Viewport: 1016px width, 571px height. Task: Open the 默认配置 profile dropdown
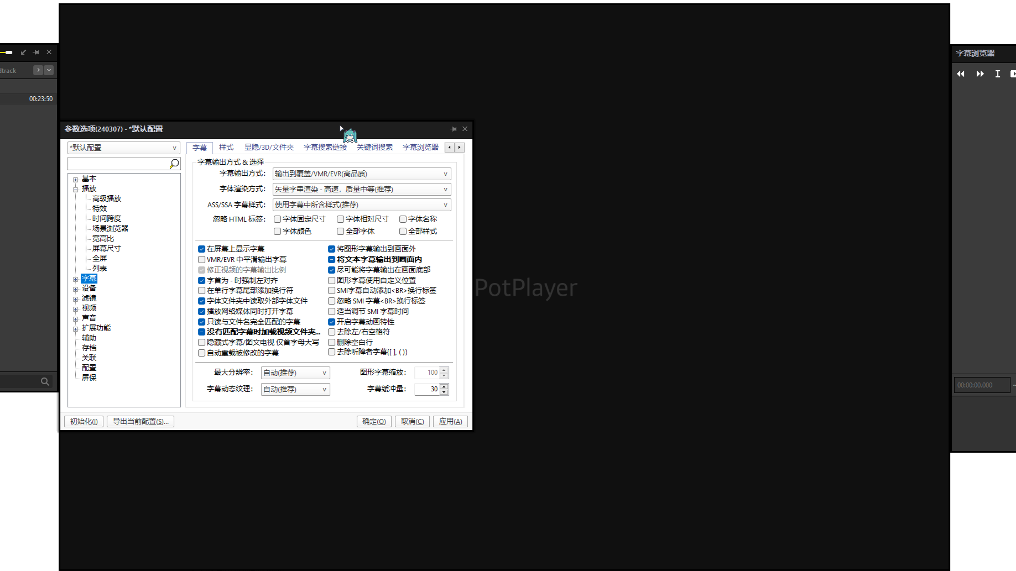point(124,148)
